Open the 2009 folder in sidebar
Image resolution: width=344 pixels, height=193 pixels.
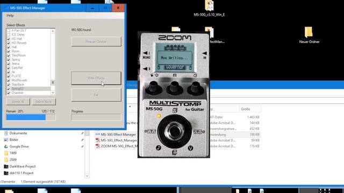click(13, 160)
